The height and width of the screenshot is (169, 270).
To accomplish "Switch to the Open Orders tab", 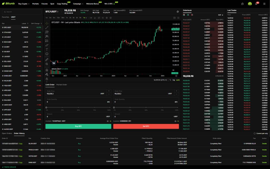I will click(x=7, y=133).
